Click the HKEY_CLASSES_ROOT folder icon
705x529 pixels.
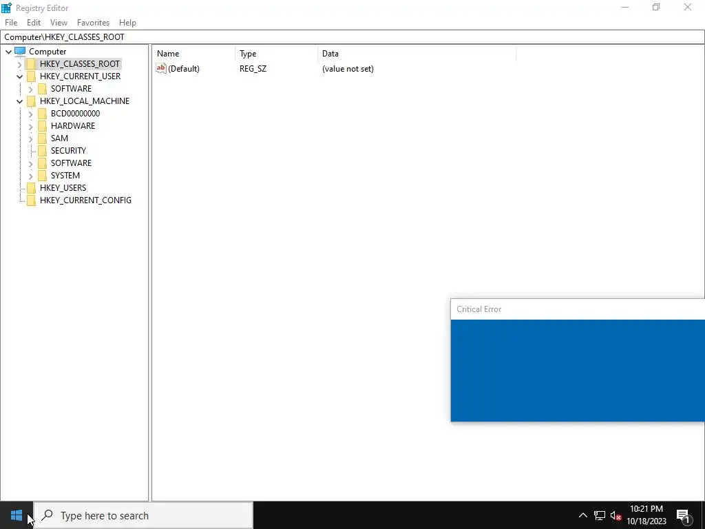click(31, 64)
